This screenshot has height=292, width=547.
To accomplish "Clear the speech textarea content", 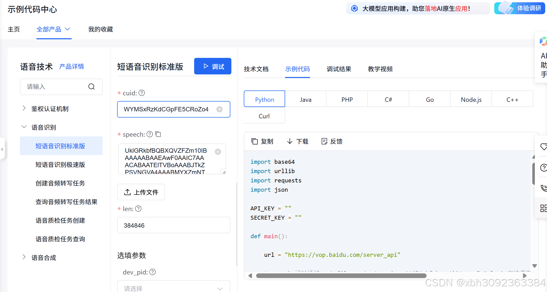I will click(x=218, y=152).
